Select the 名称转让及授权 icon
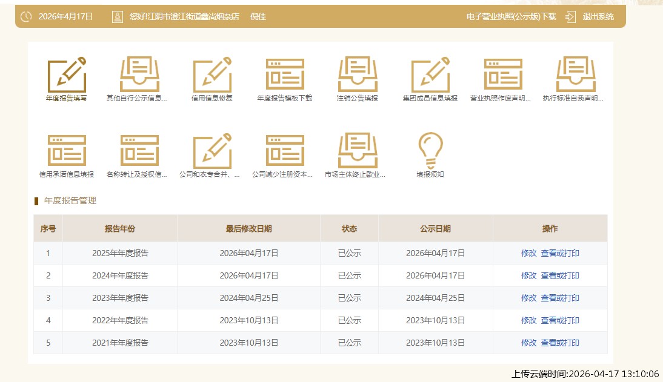 139,151
